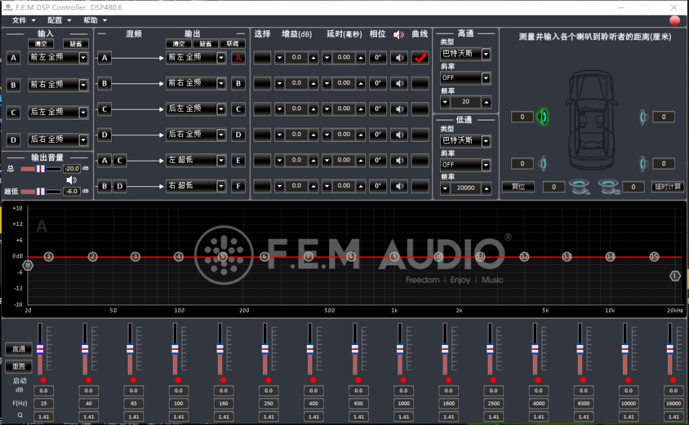689x425 pixels.
Task: Click the 联调 button
Action: click(x=232, y=44)
